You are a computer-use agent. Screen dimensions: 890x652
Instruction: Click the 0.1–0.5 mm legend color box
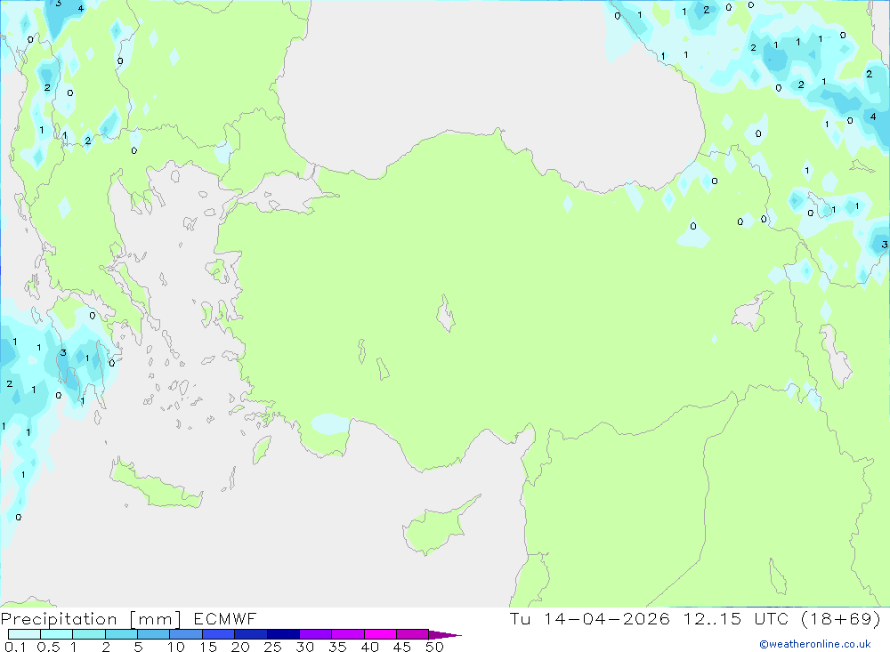(x=24, y=634)
